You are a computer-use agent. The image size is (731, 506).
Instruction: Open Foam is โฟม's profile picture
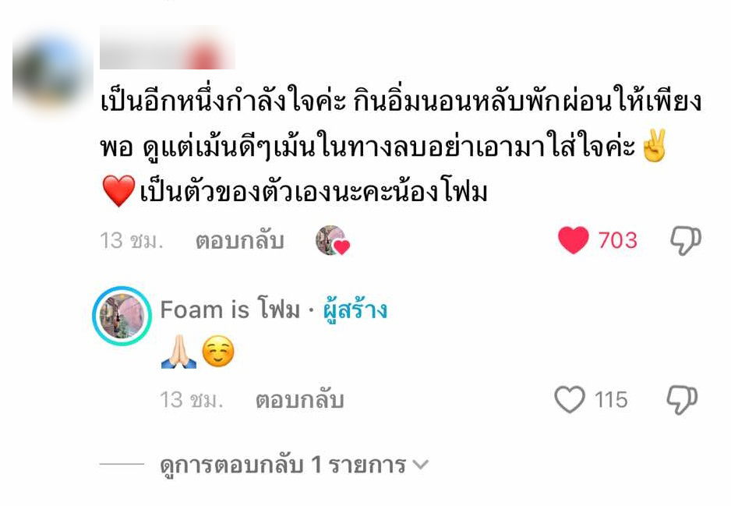tap(122, 316)
